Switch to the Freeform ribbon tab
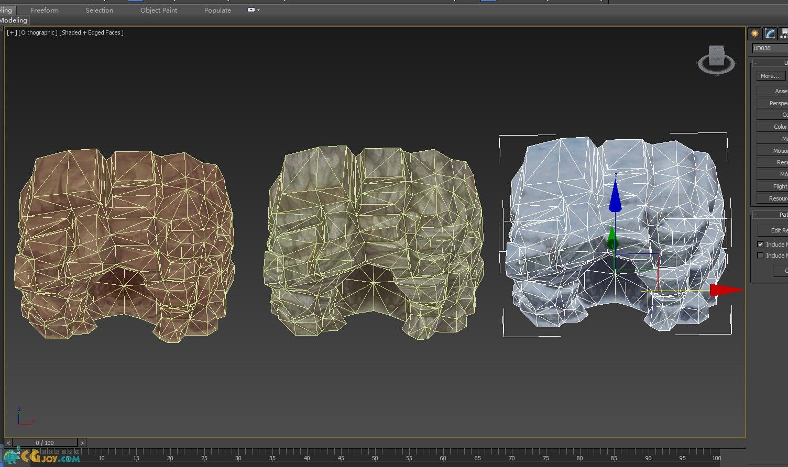 tap(45, 10)
